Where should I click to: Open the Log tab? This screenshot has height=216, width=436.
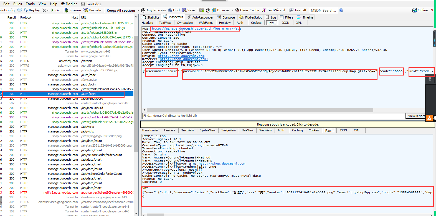click(x=271, y=17)
